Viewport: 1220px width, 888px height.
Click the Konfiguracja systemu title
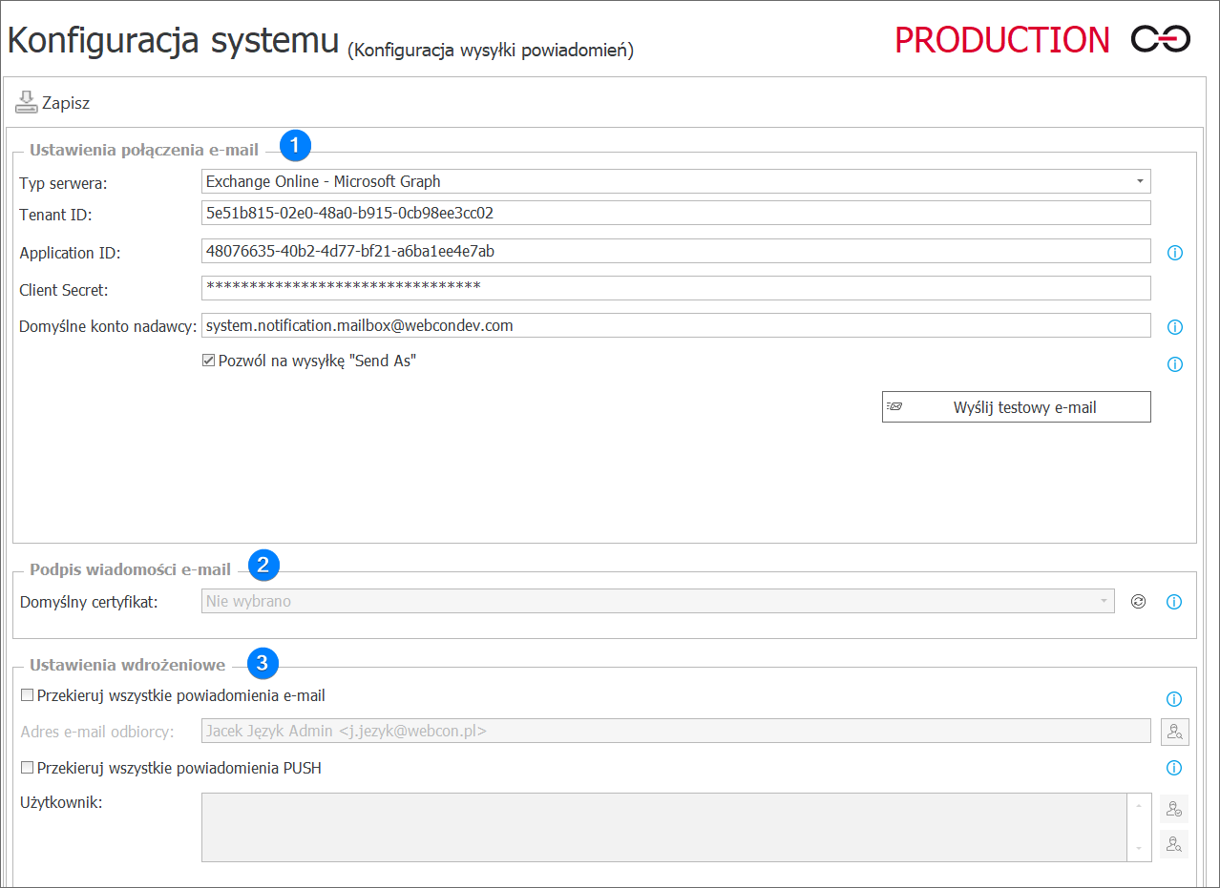coord(173,40)
